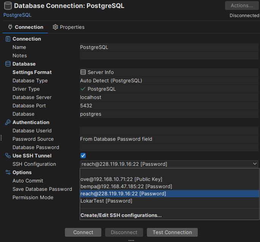This screenshot has width=260, height=242.
Task: Click the green checkmark beside PostgreSQL driver
Action: (83, 89)
